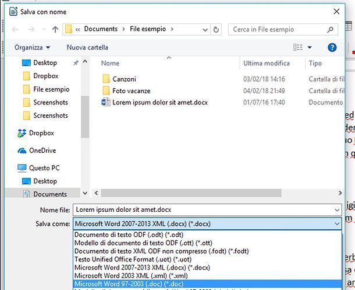Click the date 01/07/16 17:40
Viewport: 355px width, 290px height.
point(264,102)
